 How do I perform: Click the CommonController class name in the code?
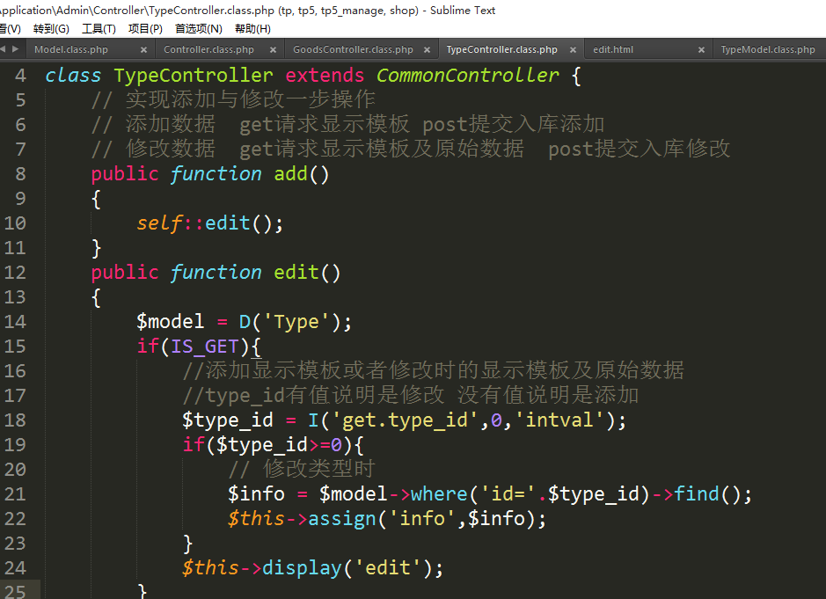tap(467, 76)
